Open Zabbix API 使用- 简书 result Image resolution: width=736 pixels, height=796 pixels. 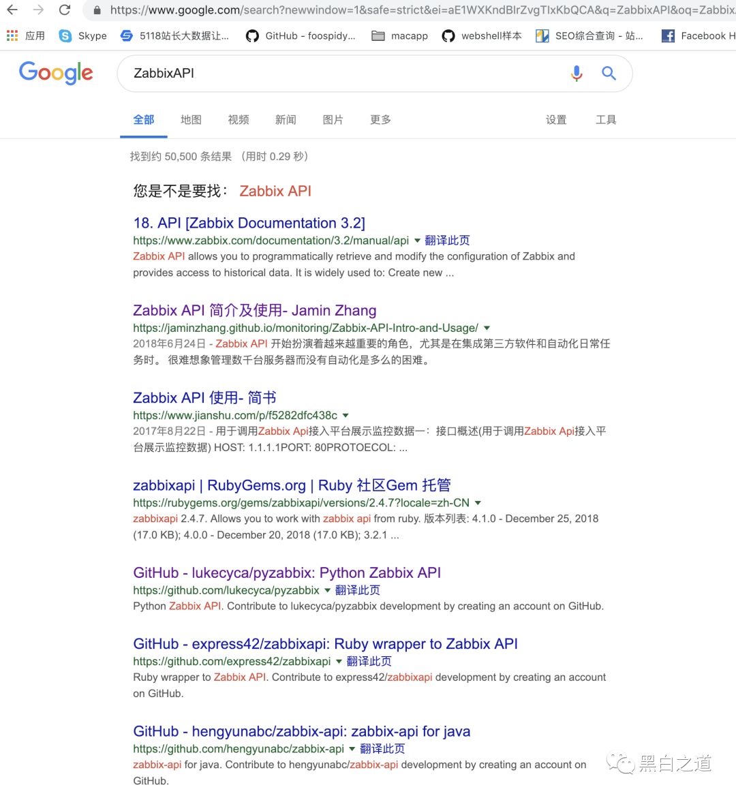(x=204, y=397)
